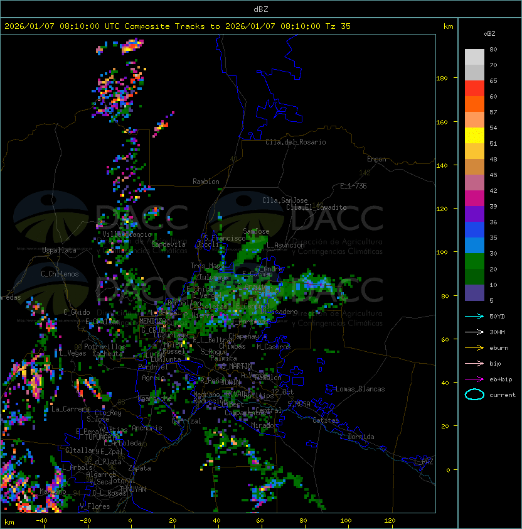Screen dimensions: 522x529
Task: Click the C_Guido map label
Action: pos(77,312)
